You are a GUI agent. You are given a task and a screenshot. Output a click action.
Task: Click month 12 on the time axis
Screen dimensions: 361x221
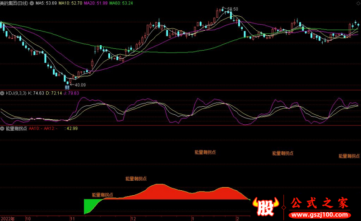point(133,218)
